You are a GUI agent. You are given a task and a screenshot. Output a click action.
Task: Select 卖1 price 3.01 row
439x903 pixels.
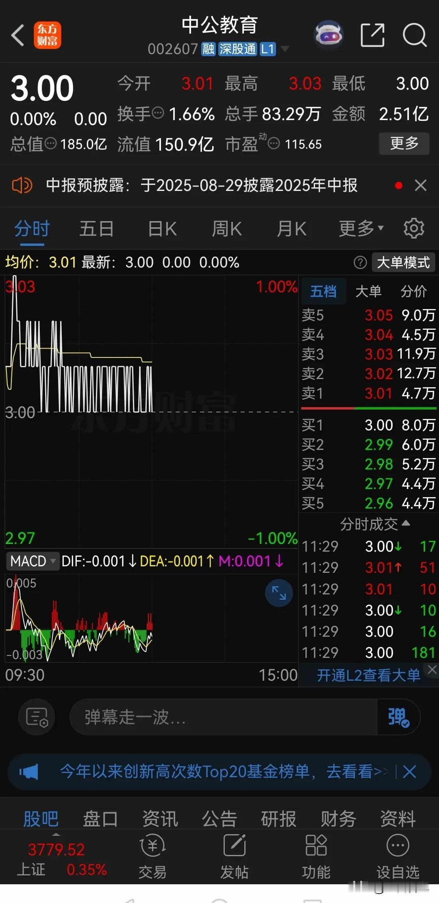(x=369, y=393)
